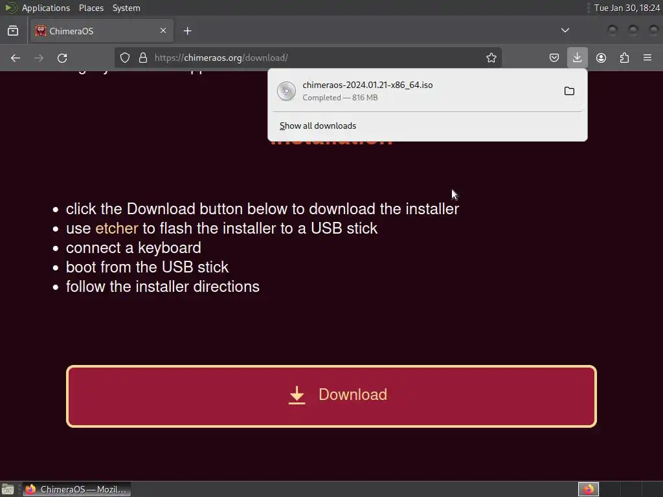Click the big Download button
This screenshot has height=497, width=663.
331,396
